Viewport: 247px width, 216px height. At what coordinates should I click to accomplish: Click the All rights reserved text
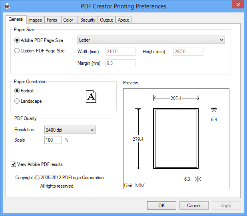(57, 186)
